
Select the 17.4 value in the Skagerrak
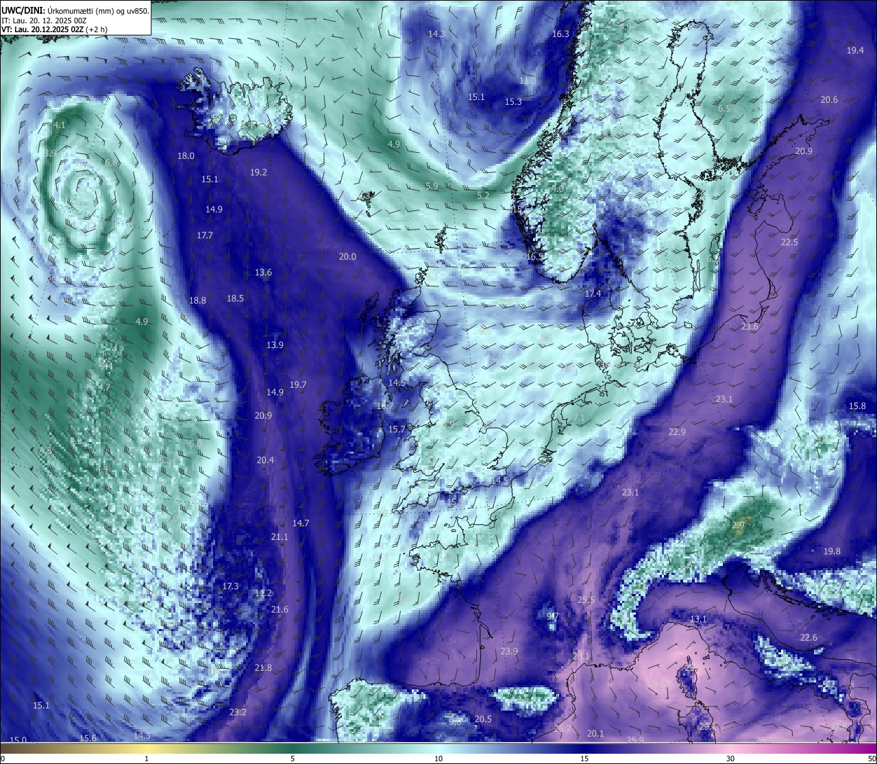[593, 294]
